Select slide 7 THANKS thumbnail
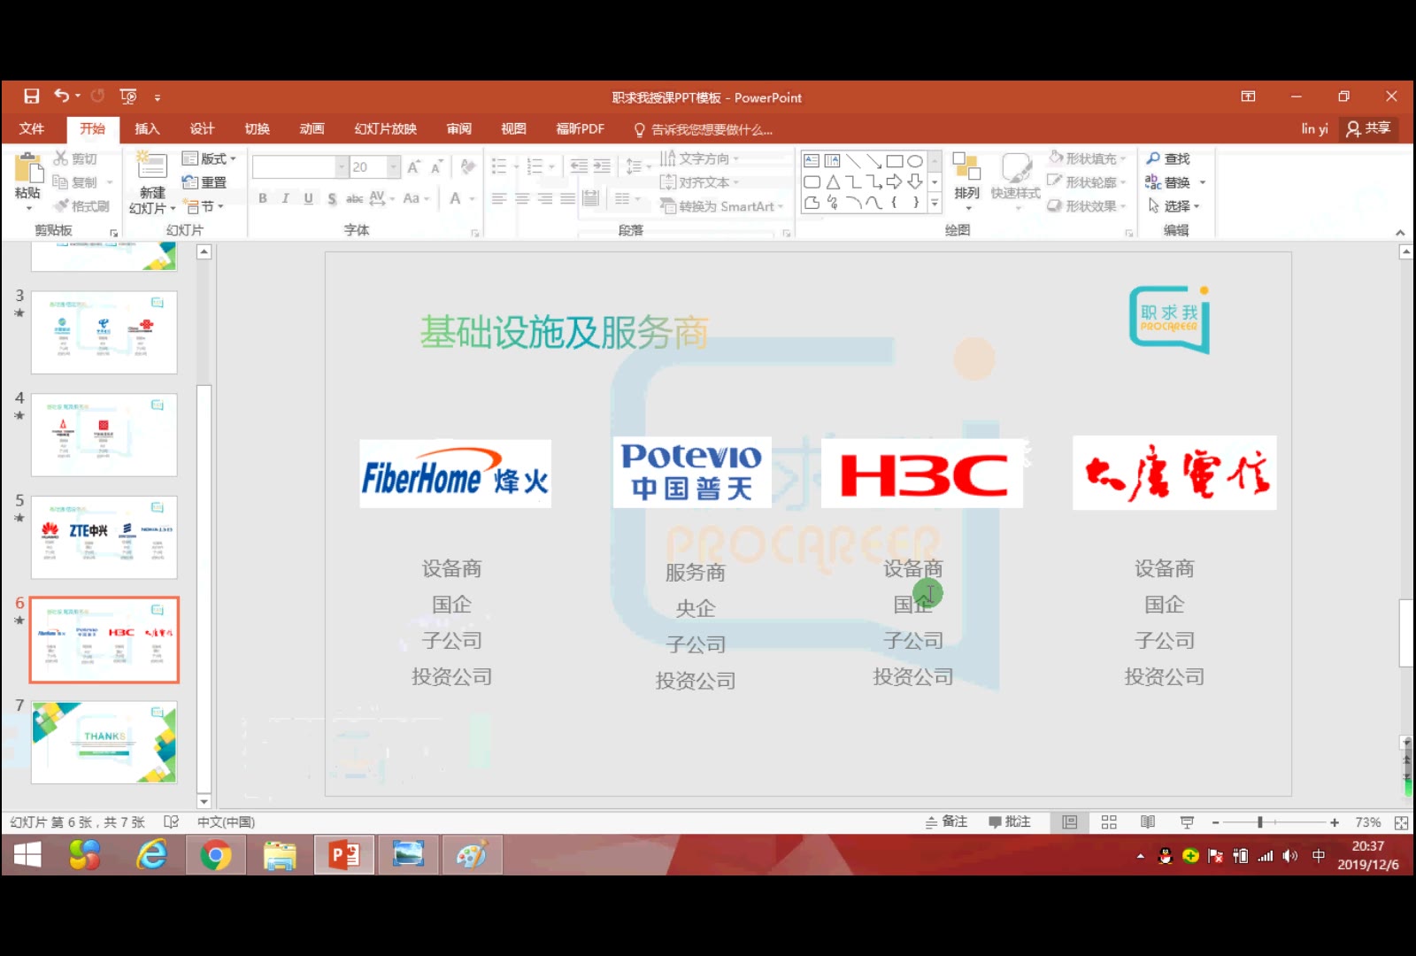The image size is (1416, 956). click(x=104, y=742)
